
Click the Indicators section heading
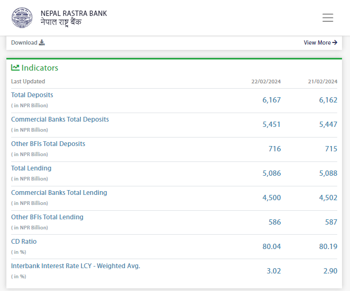[40, 68]
